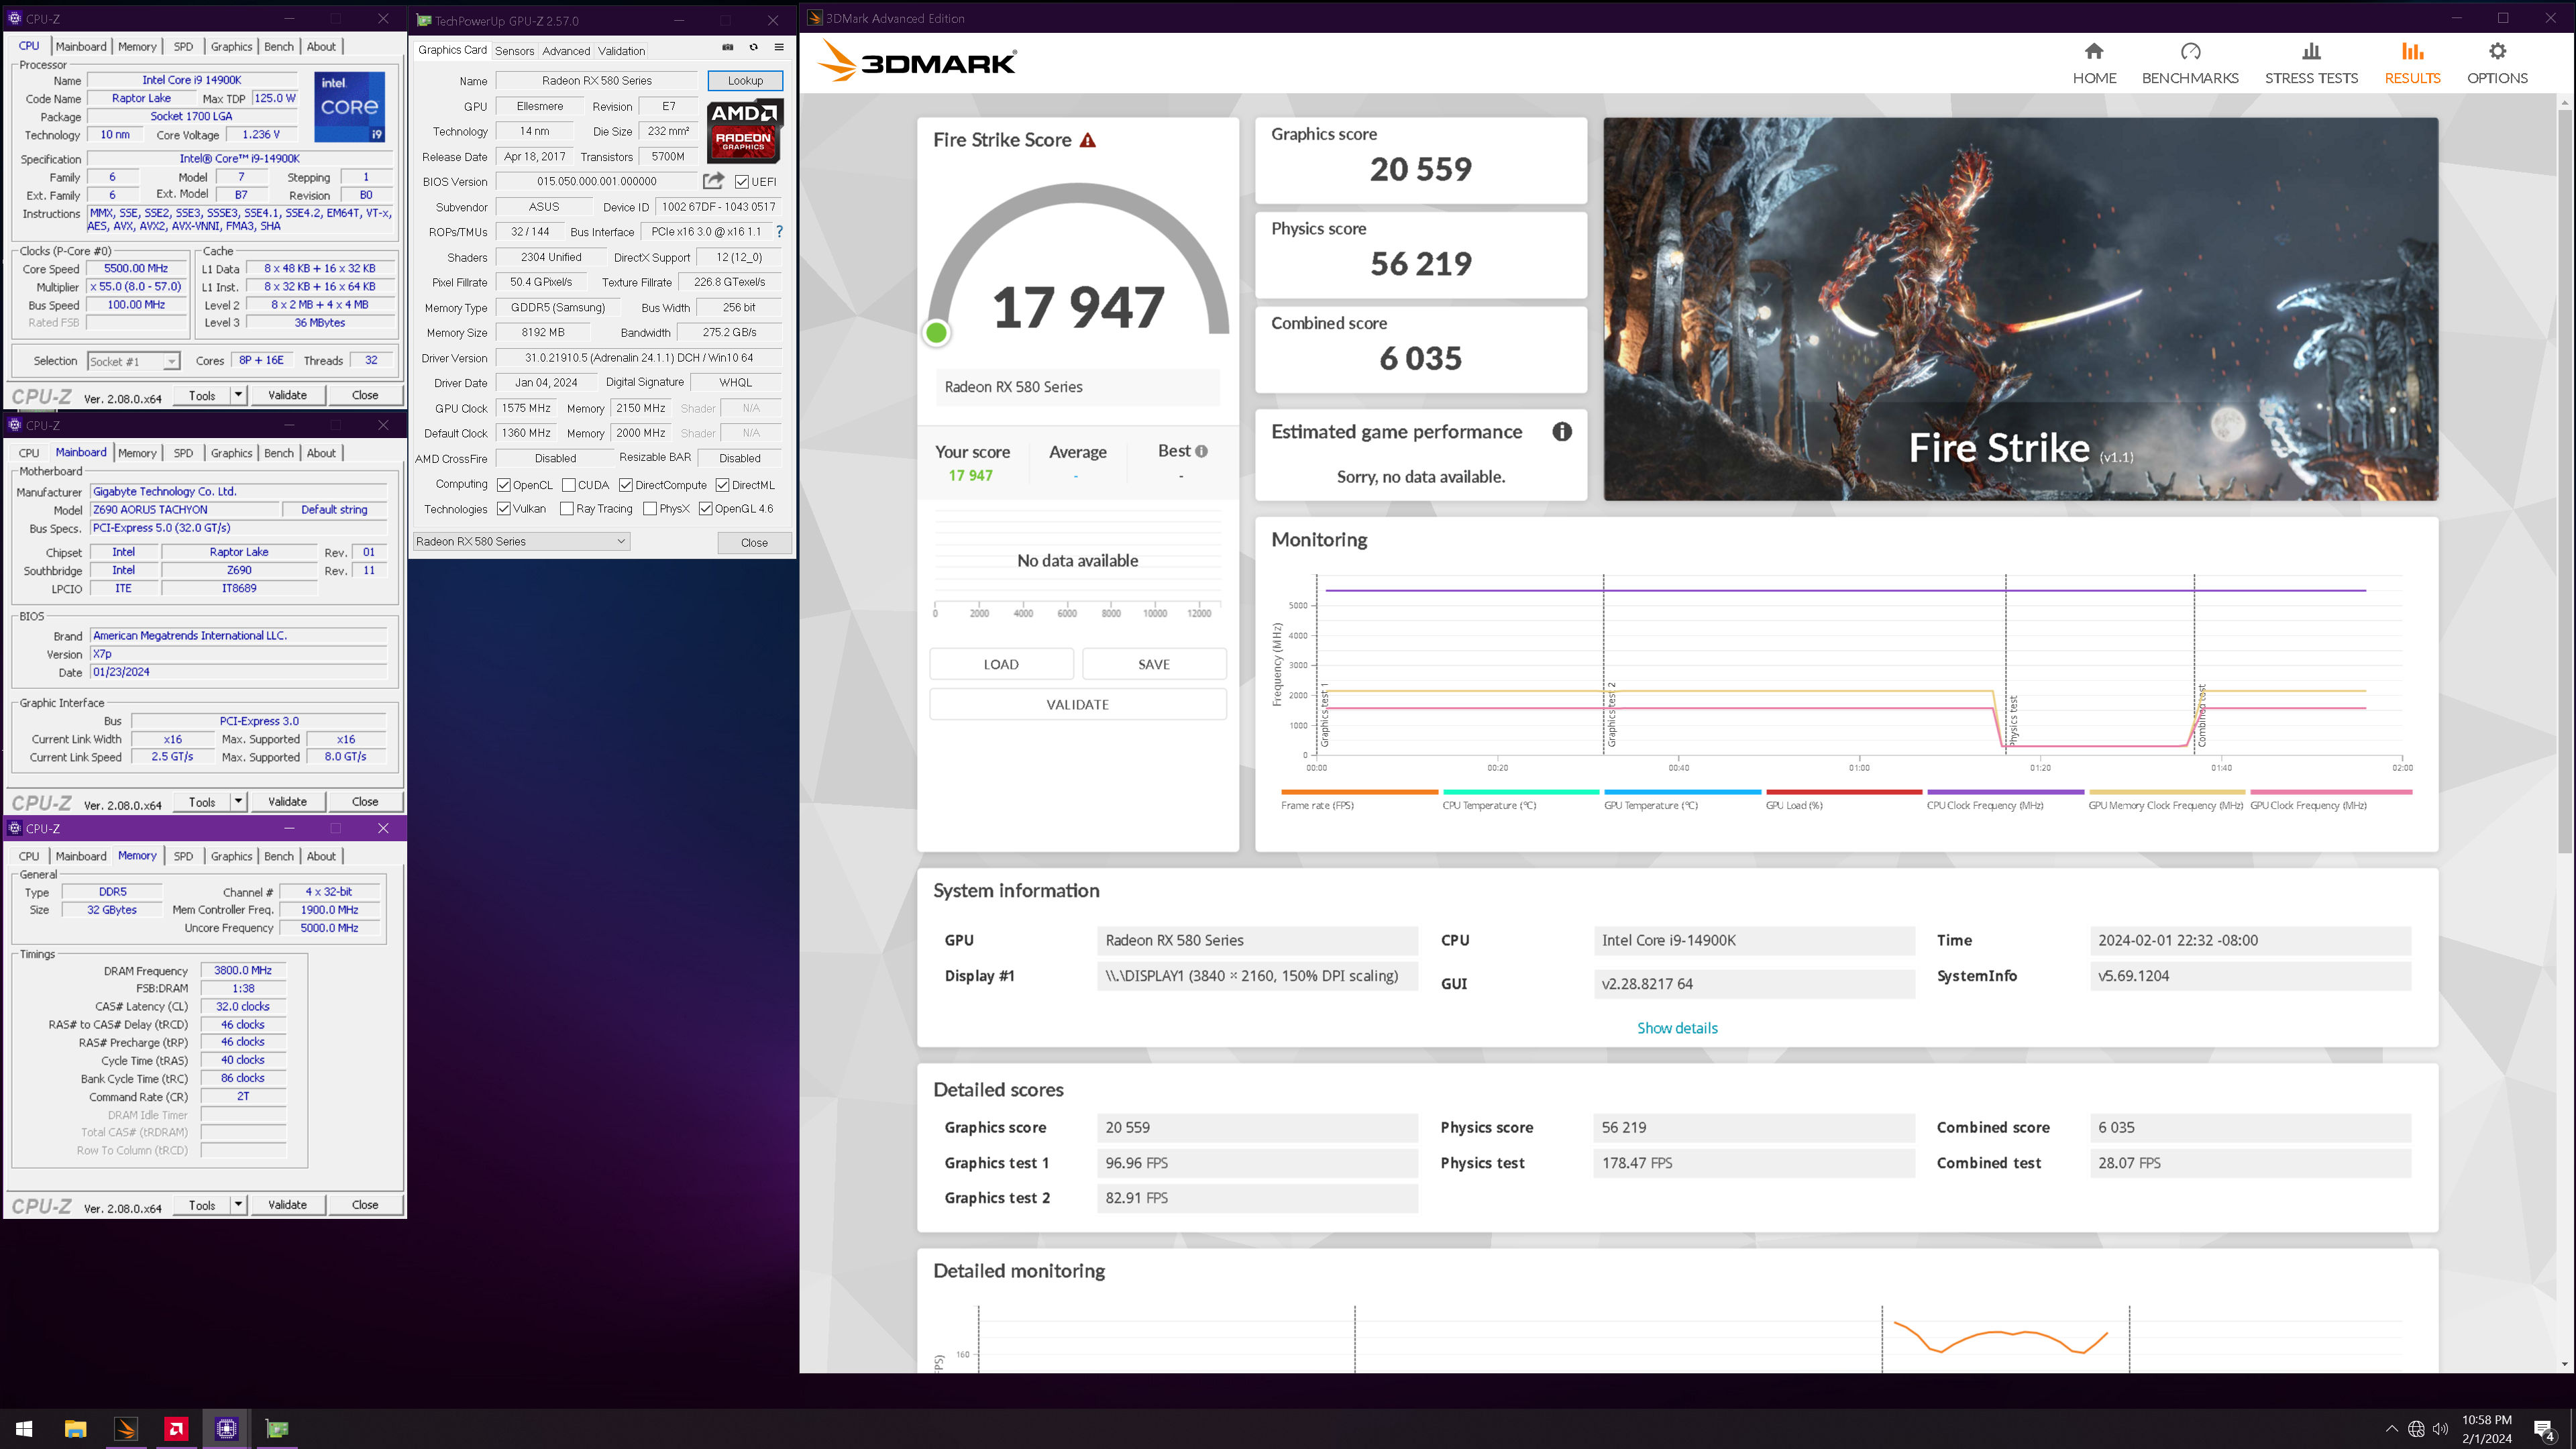Click the CPU Clock Frequency purple legend swatch

[x=2005, y=792]
